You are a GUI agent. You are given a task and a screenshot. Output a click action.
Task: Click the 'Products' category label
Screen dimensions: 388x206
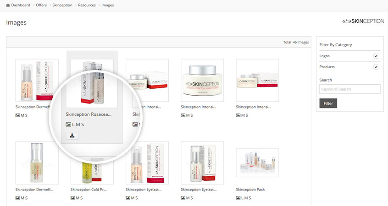click(x=327, y=67)
